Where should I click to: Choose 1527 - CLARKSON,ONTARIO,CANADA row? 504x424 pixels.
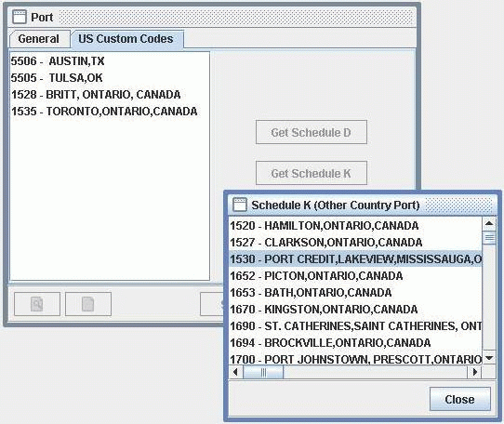pos(355,243)
